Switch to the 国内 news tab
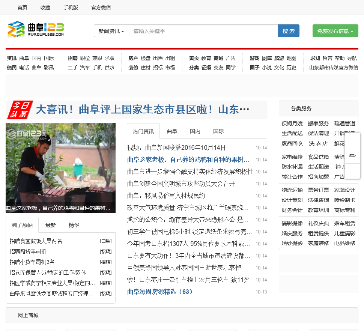 click(x=195, y=131)
